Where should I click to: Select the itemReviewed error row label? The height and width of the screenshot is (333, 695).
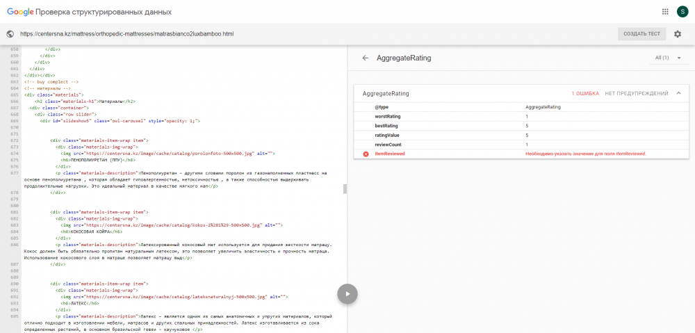pyautogui.click(x=390, y=154)
